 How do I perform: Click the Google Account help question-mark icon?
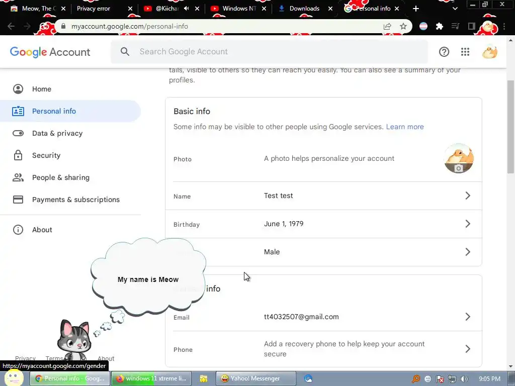(444, 52)
